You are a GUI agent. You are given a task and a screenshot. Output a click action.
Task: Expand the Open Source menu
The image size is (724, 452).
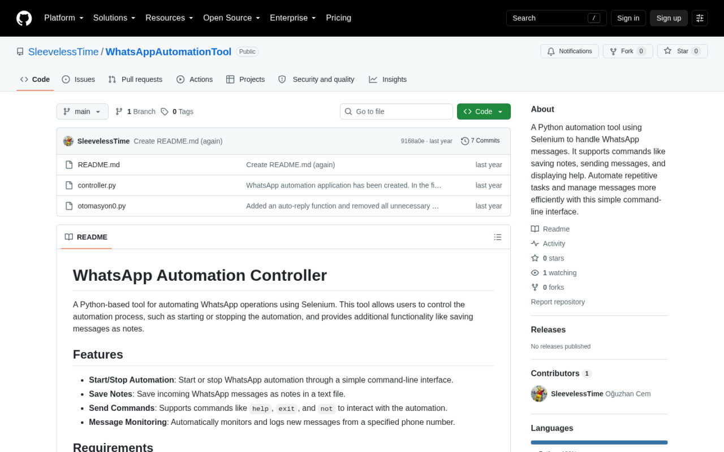click(x=231, y=18)
